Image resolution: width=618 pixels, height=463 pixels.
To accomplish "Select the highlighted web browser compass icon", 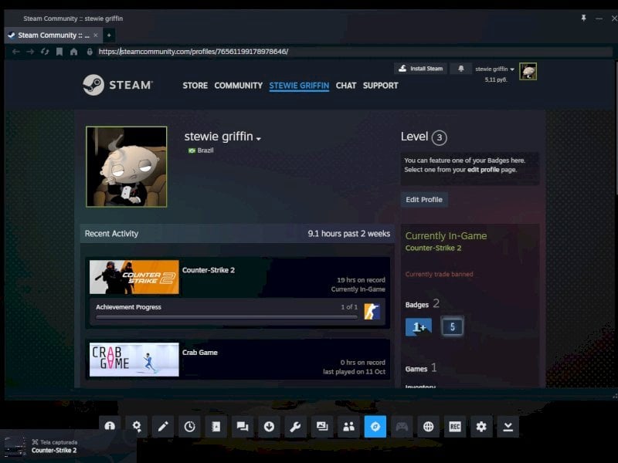I will coord(375,427).
